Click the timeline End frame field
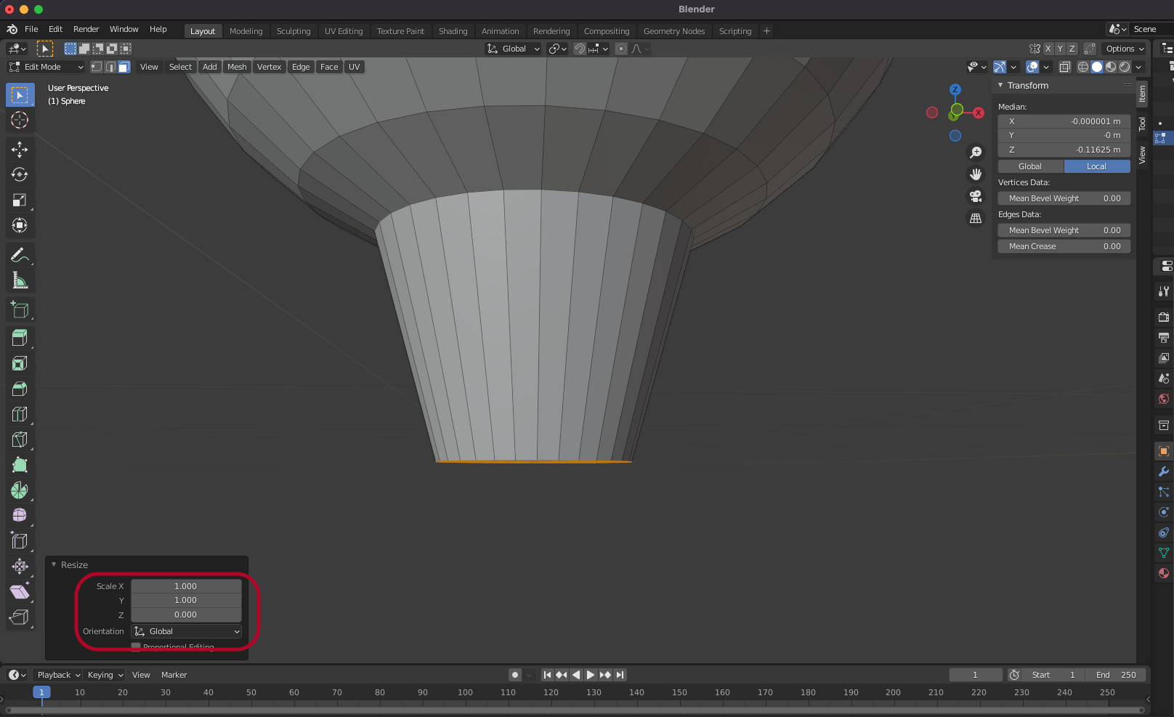Image resolution: width=1174 pixels, height=717 pixels. click(x=1114, y=675)
